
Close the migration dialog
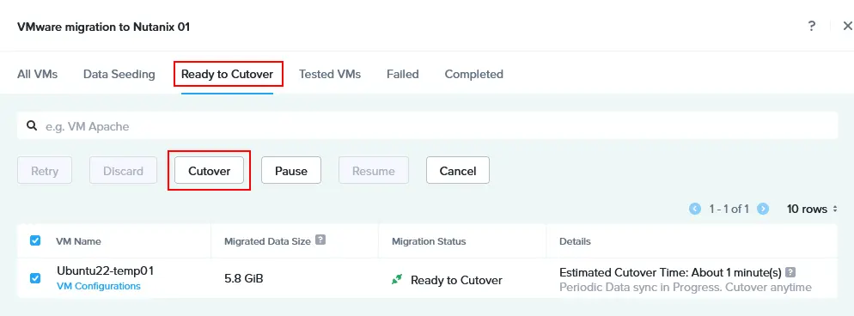click(847, 26)
